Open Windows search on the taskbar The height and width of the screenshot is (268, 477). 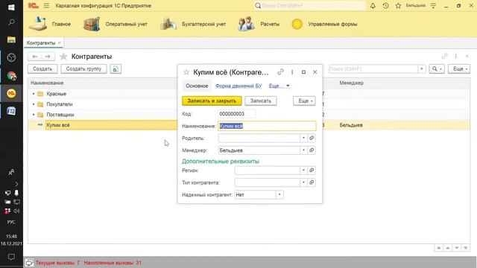pyautogui.click(x=11, y=22)
